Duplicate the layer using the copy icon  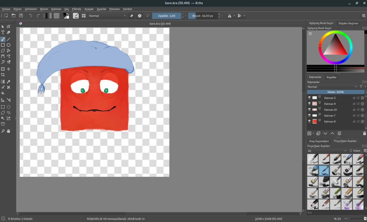(318, 134)
